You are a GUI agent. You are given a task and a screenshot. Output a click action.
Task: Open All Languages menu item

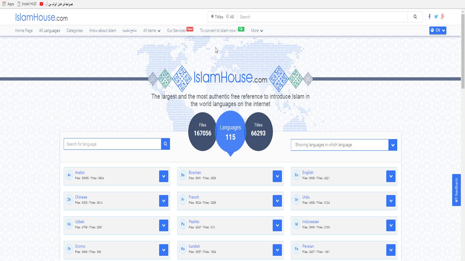tap(50, 30)
